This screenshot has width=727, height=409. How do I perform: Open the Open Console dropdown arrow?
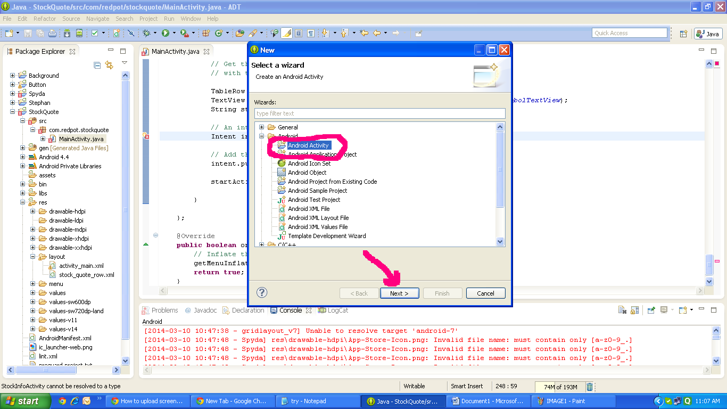point(691,310)
